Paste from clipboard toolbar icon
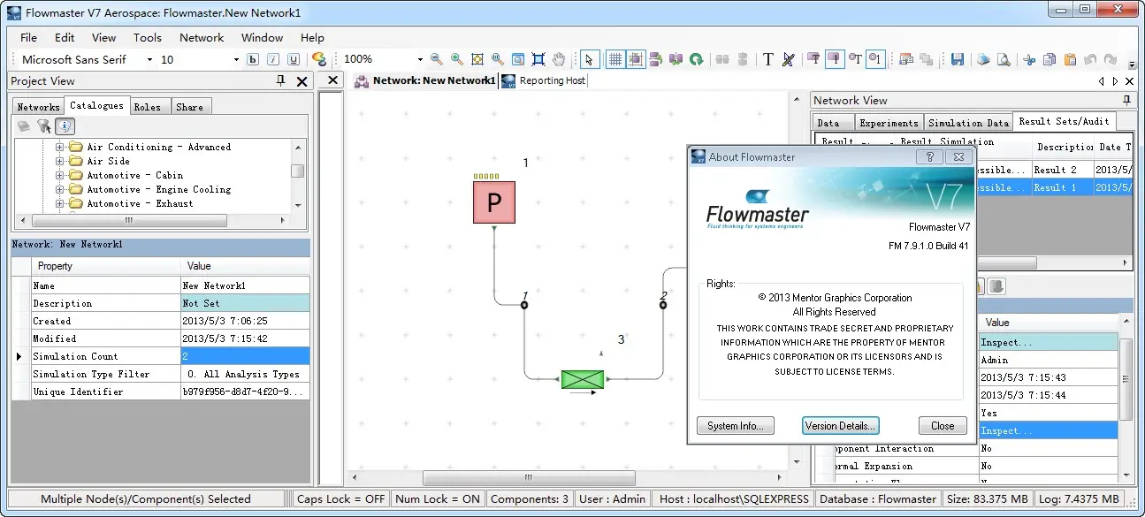The image size is (1145, 517). 1070,59
